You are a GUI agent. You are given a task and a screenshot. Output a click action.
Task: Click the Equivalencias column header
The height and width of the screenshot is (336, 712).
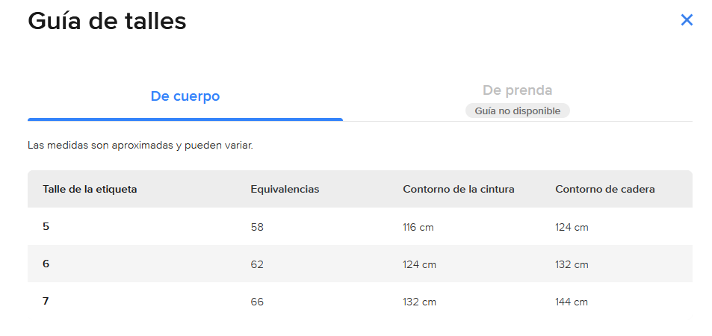pos(285,189)
